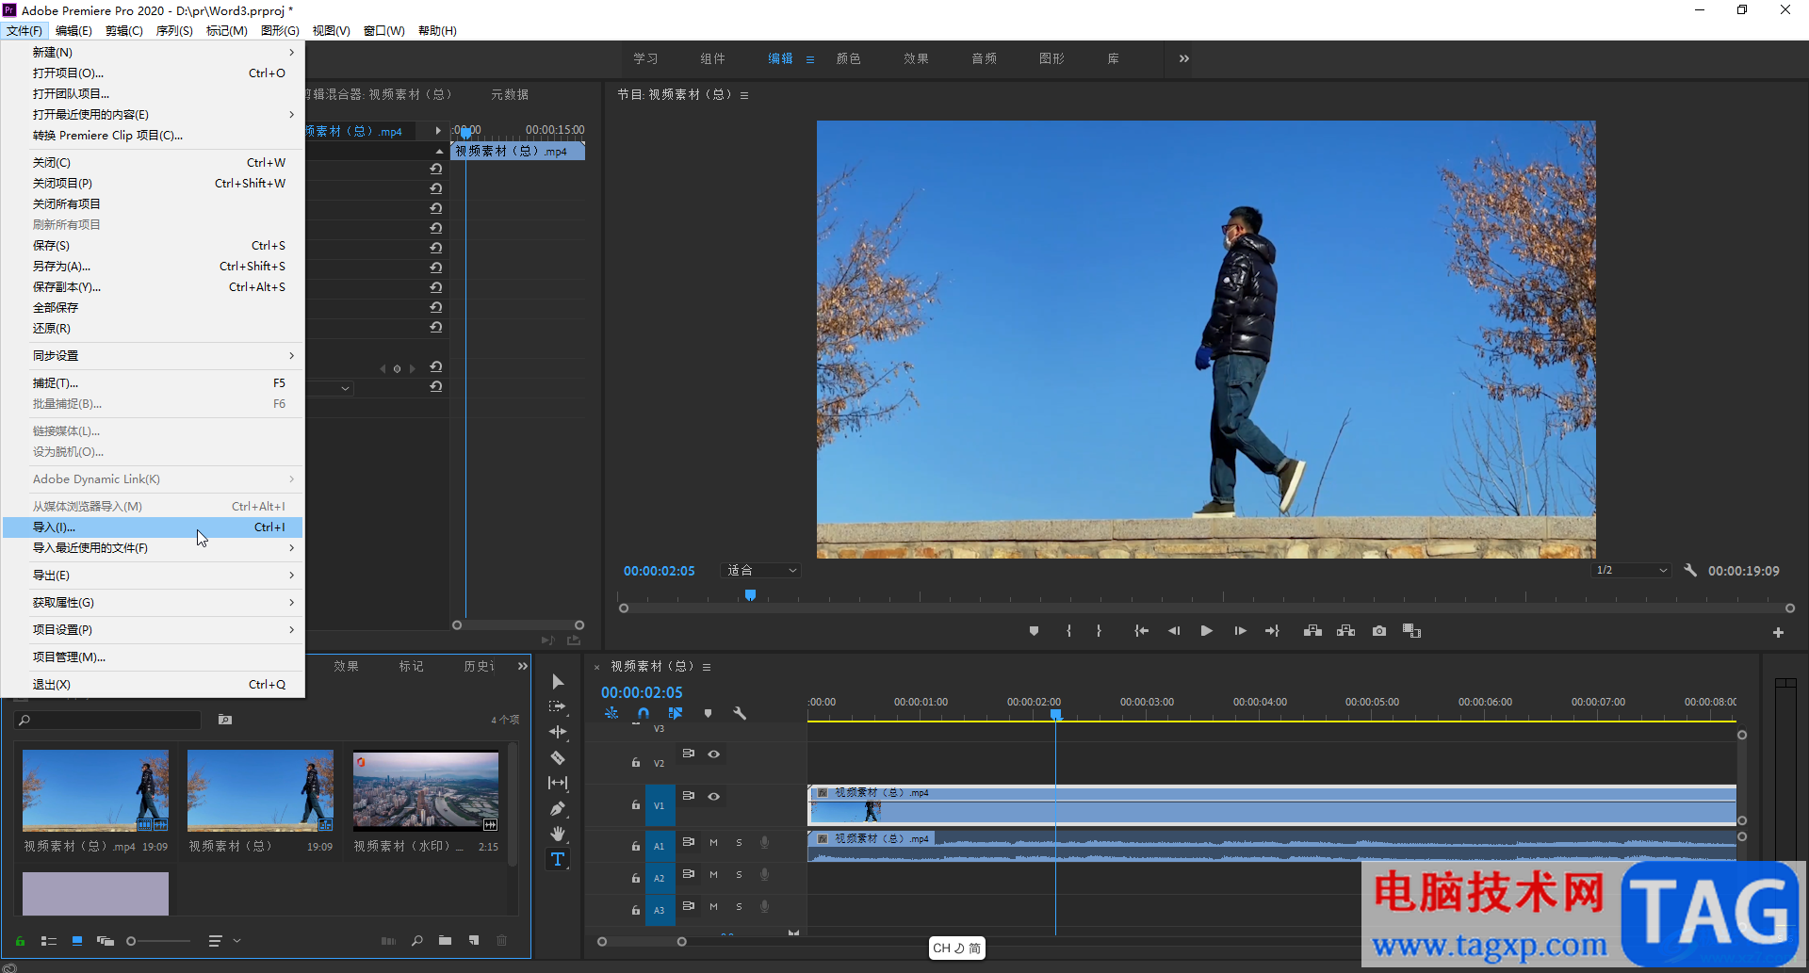
Task: Open the 元数据 panel tab
Action: click(x=510, y=94)
